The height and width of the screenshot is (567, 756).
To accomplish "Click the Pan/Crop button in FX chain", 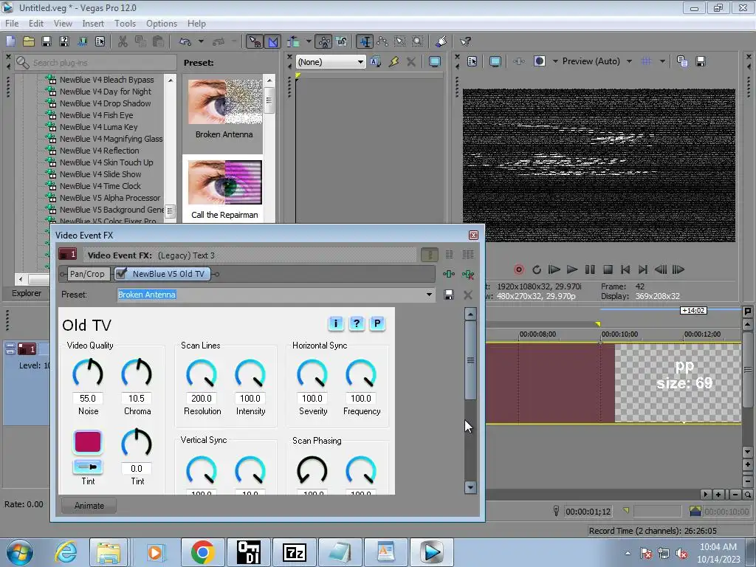I will coord(87,274).
